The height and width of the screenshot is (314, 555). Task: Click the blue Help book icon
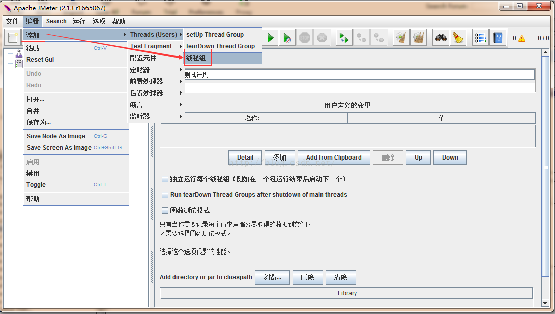coord(498,38)
